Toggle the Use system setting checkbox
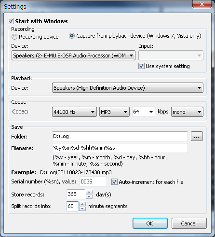The height and width of the screenshot is (237, 215). tap(141, 66)
